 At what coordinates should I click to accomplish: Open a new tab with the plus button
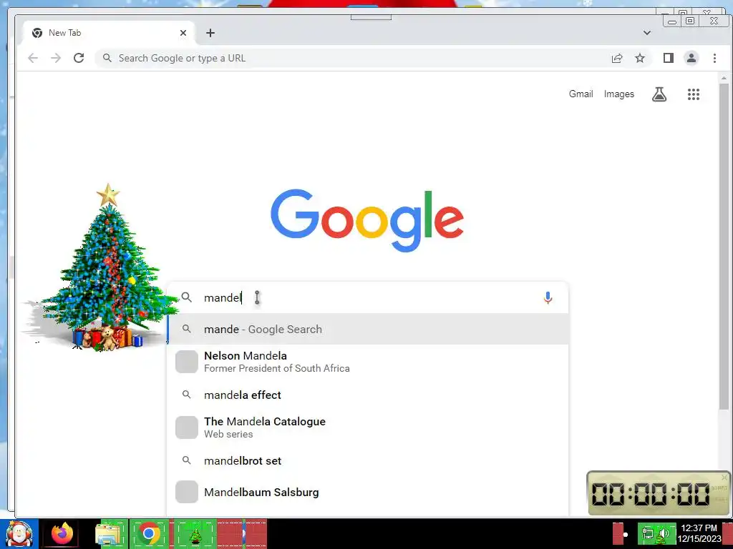(210, 33)
